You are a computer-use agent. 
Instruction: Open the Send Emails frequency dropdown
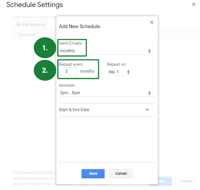(x=107, y=51)
